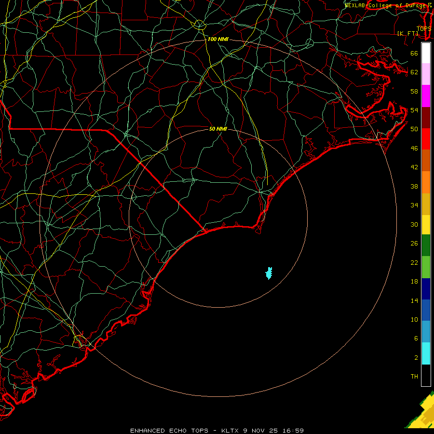Click the magenta swatch near 58
Viewport: 434px width, 434px height.
point(426,96)
